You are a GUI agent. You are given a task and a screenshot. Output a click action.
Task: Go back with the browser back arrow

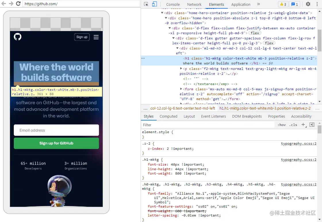[4, 3]
